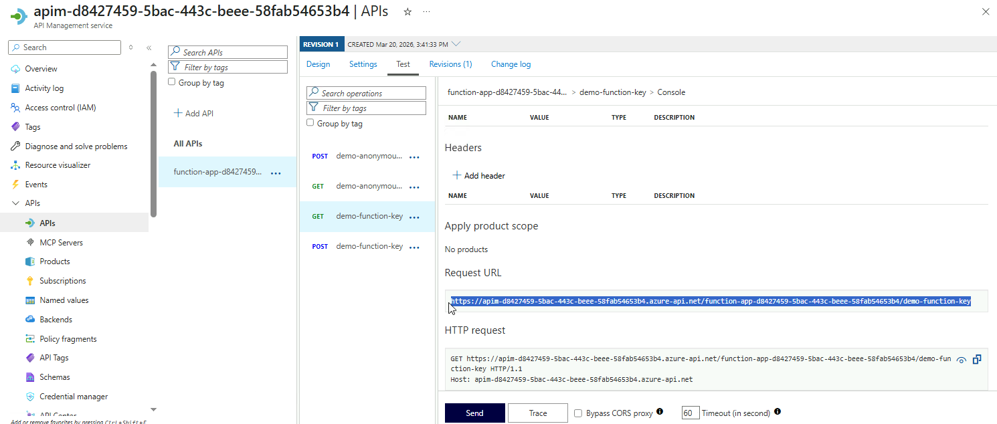Open the ellipsis menu for POST demo-function-key
Image resolution: width=997 pixels, height=424 pixels.
[x=414, y=247]
